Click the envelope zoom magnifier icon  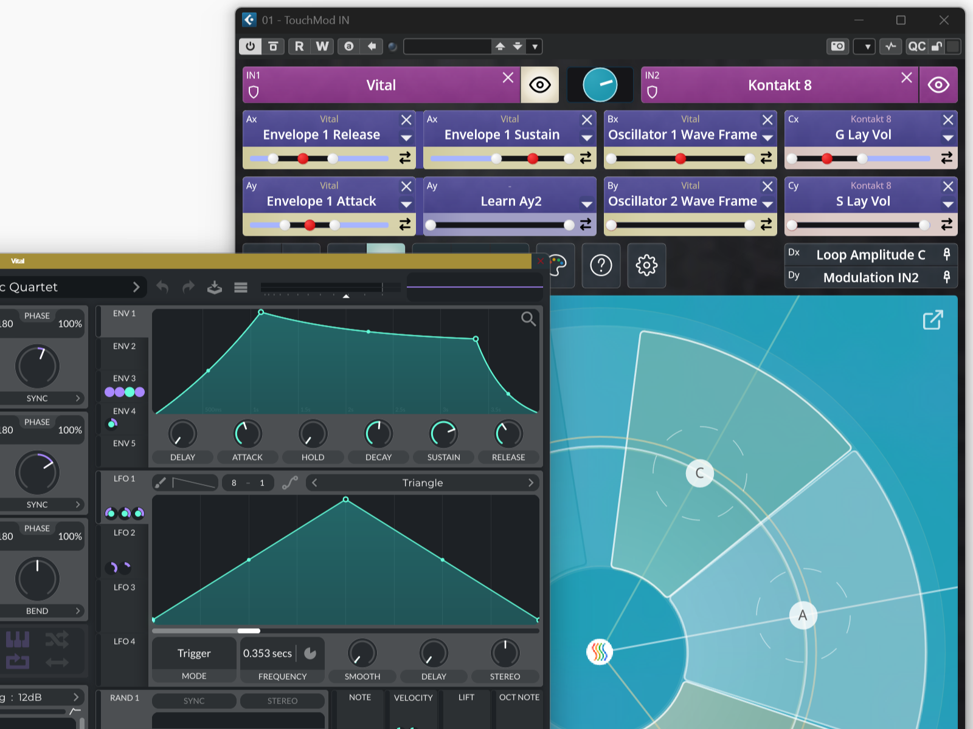528,319
